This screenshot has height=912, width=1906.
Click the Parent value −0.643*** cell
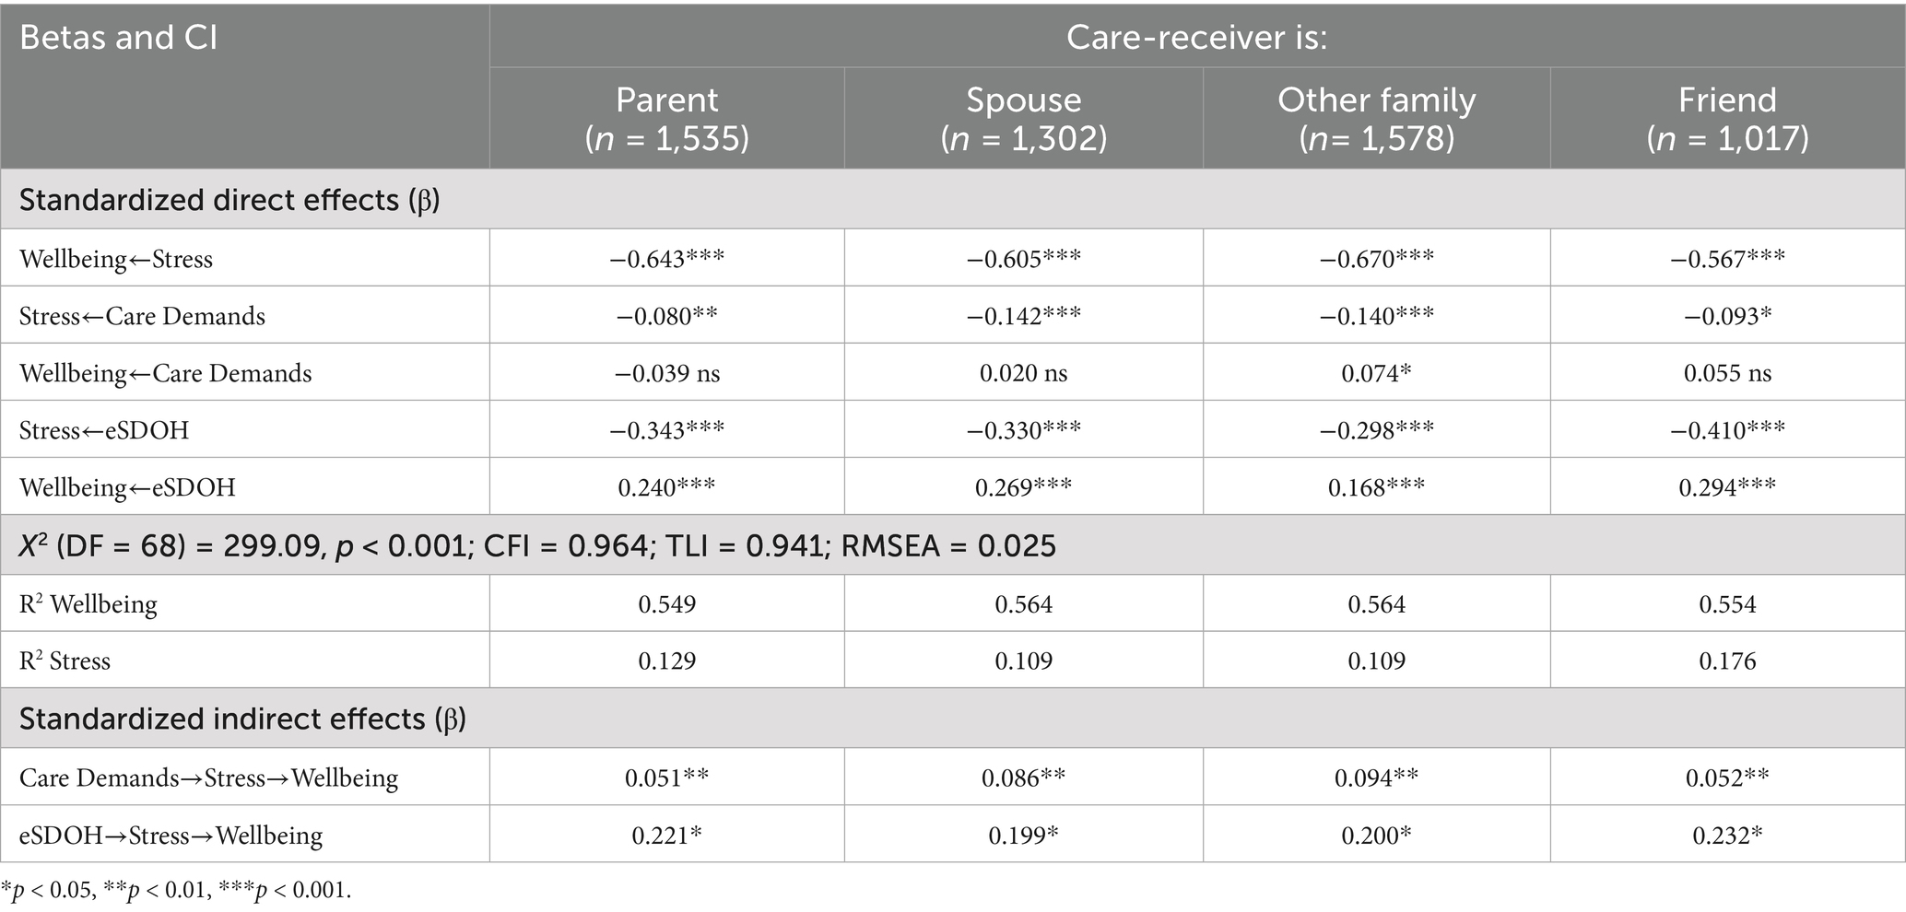666,259
